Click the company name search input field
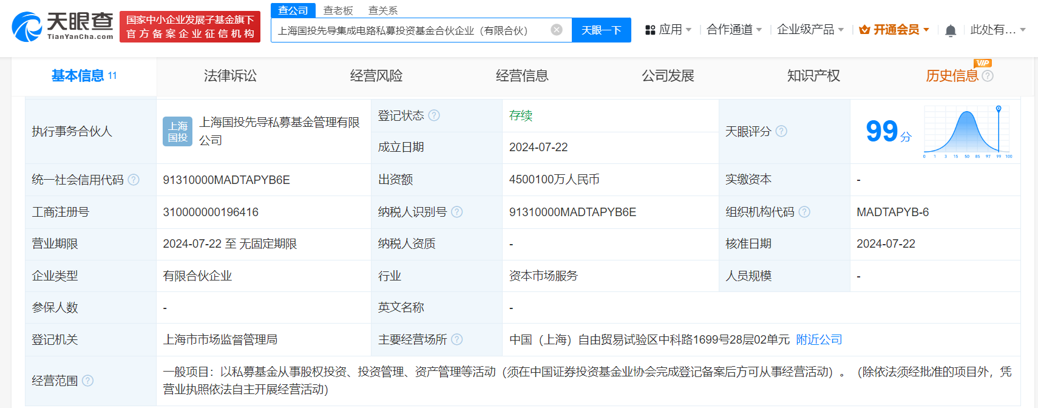The height and width of the screenshot is (408, 1038). (410, 30)
